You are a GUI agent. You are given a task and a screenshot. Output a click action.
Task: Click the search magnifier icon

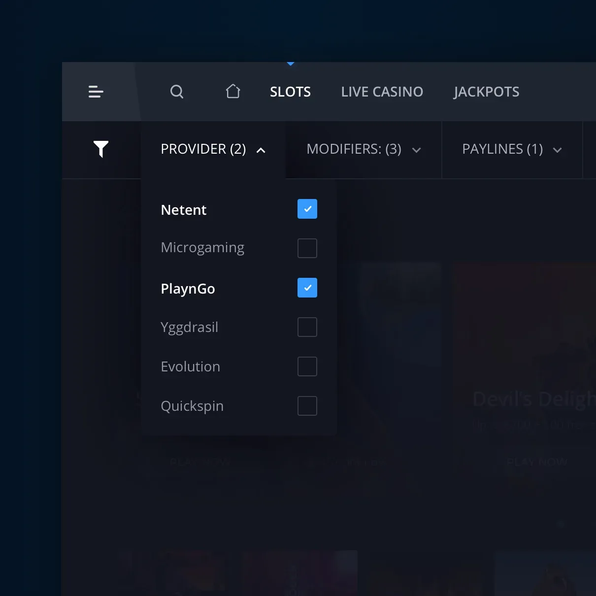pos(177,92)
